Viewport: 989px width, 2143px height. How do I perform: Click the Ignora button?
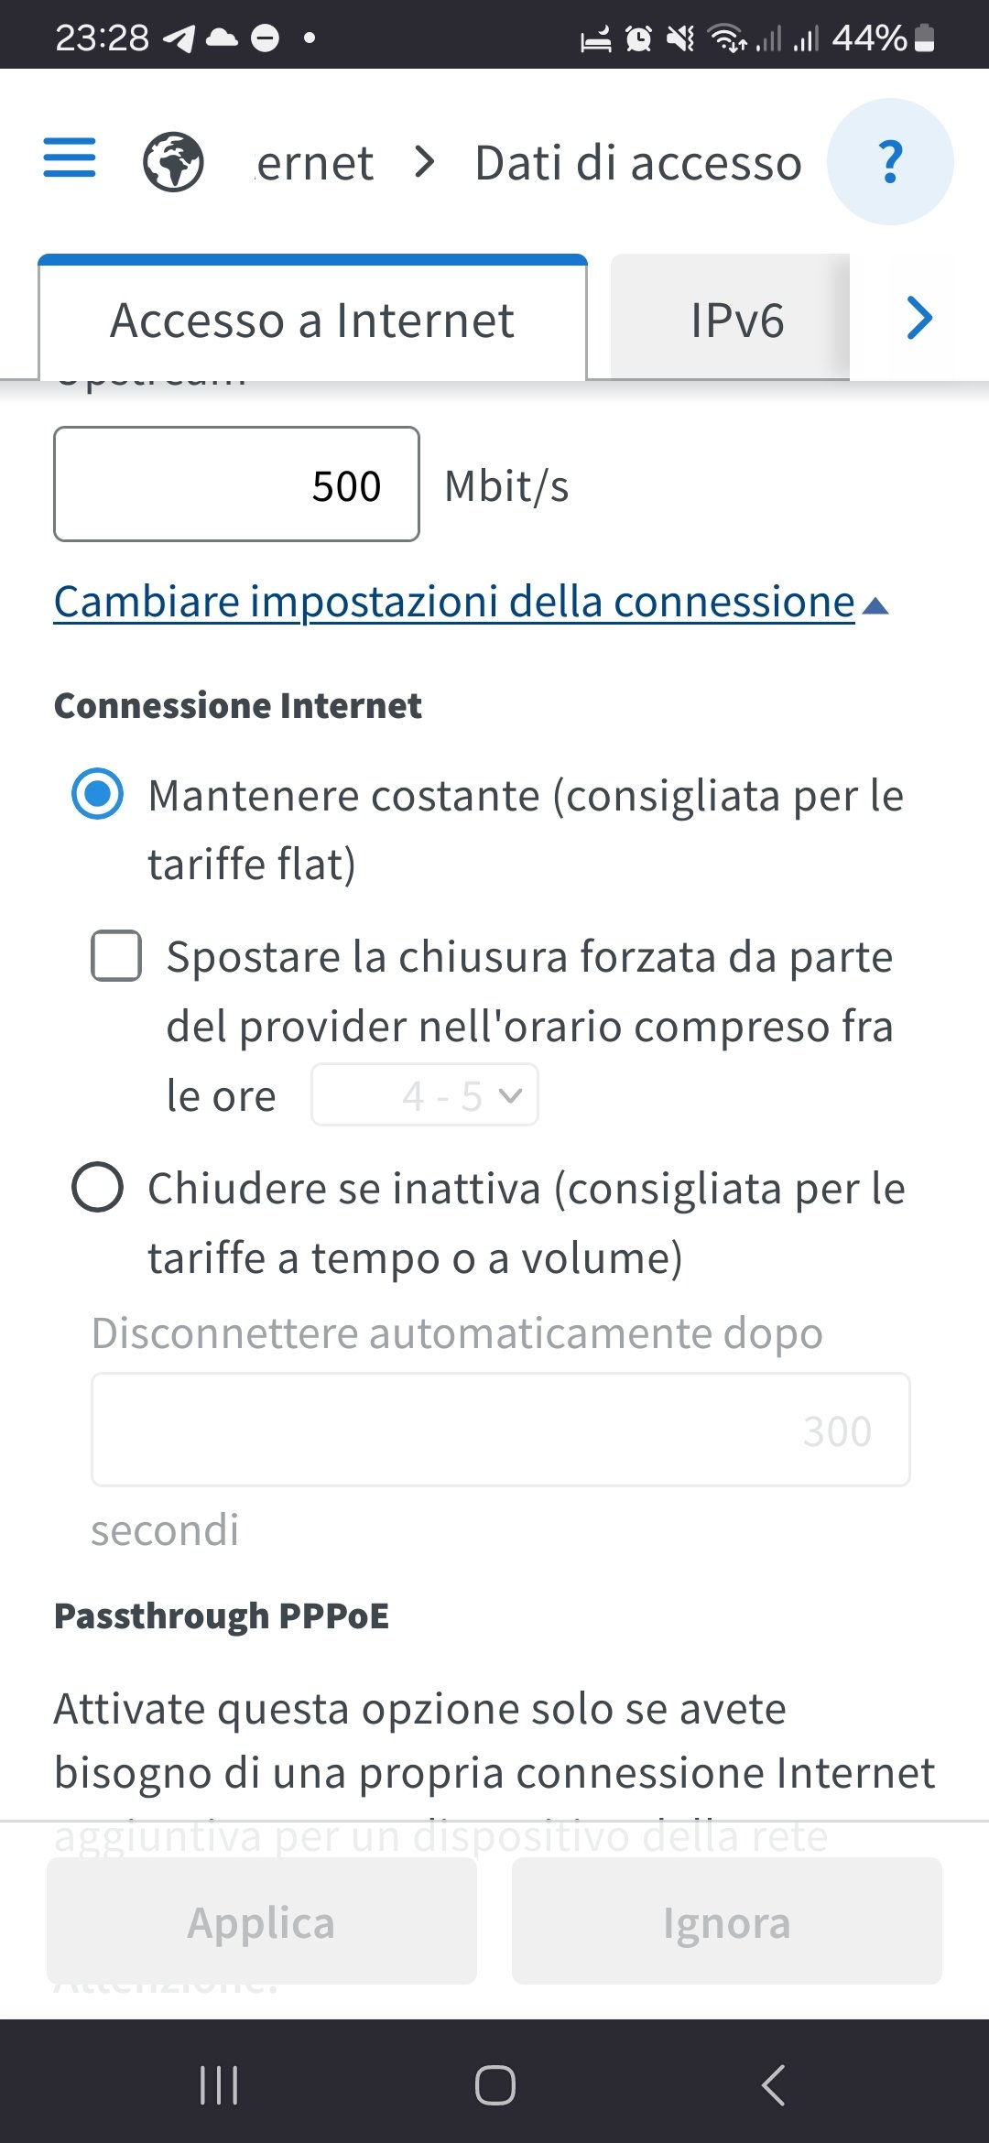[727, 1921]
